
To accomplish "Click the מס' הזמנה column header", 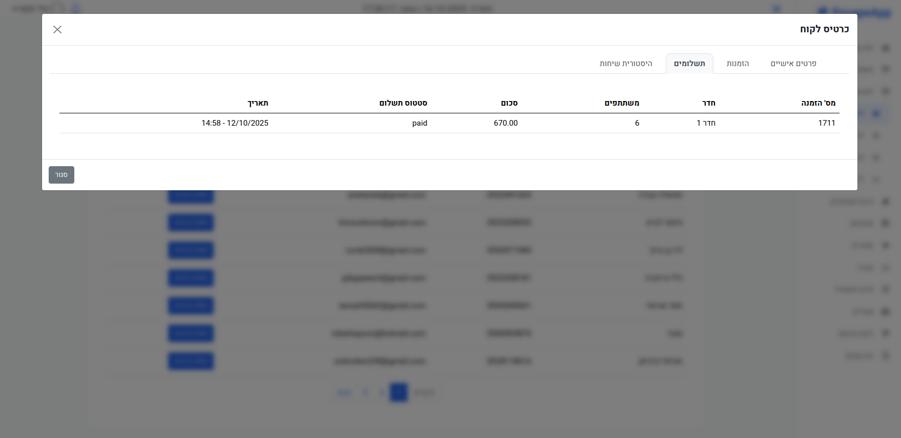I will tap(818, 103).
